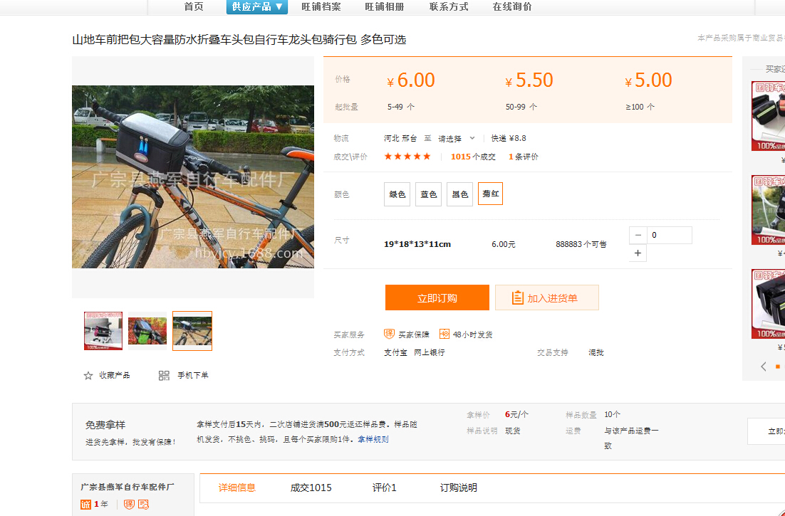Switch to the 成交1015 tab
This screenshot has width=785, height=516.
(311, 488)
